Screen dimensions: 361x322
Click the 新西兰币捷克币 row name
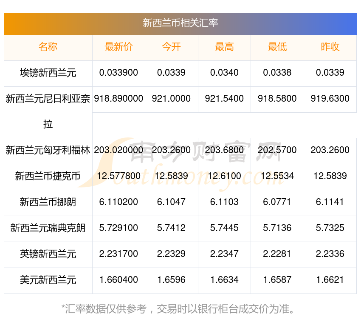pos(48,176)
